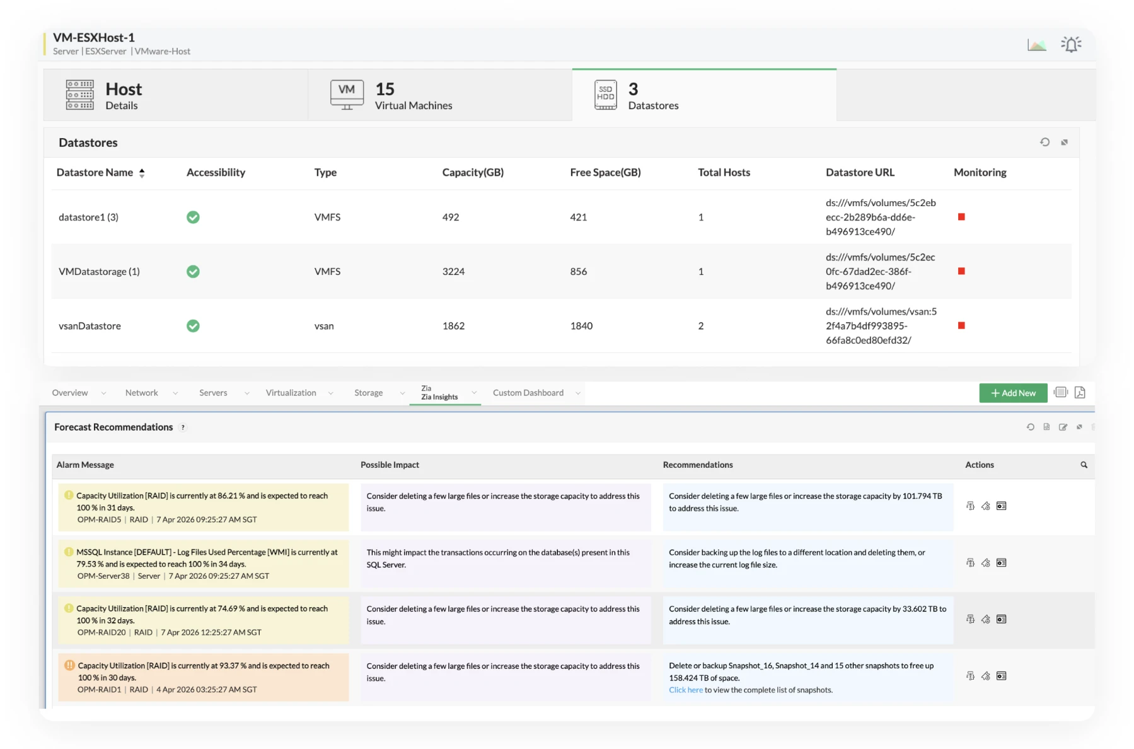Click warning icon on OPM-RAID1 alarm
This screenshot has width=1134, height=749.
point(69,665)
